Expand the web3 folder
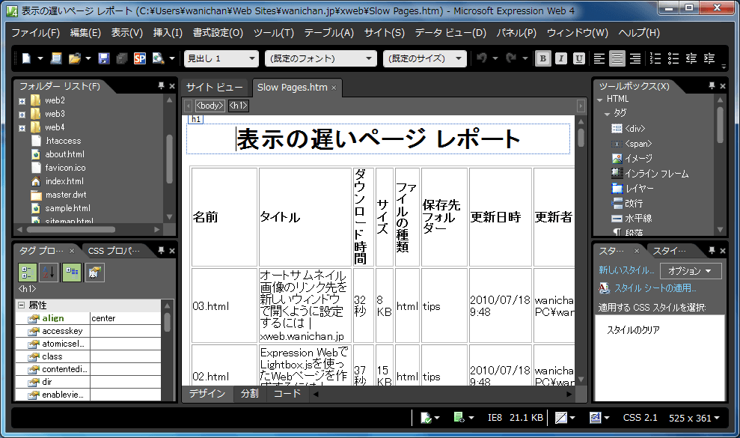Screen dimensions: 740x438 22,115
